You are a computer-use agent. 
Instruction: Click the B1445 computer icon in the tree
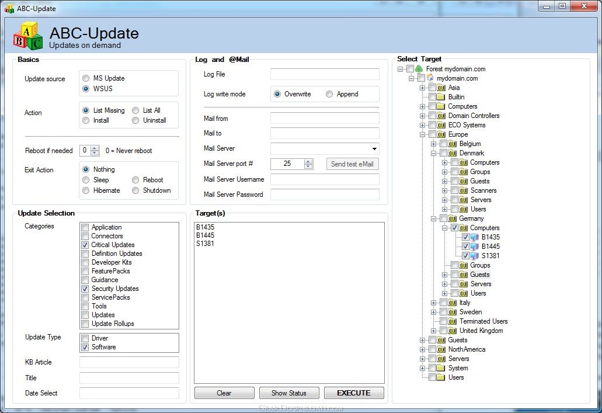pos(475,247)
